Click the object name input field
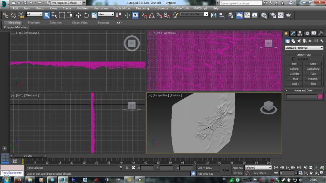This screenshot has width=326, height=183. pyautogui.click(x=301, y=96)
